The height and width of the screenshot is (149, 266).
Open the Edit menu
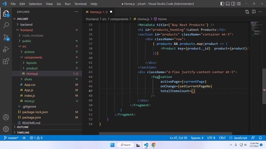[22, 4]
